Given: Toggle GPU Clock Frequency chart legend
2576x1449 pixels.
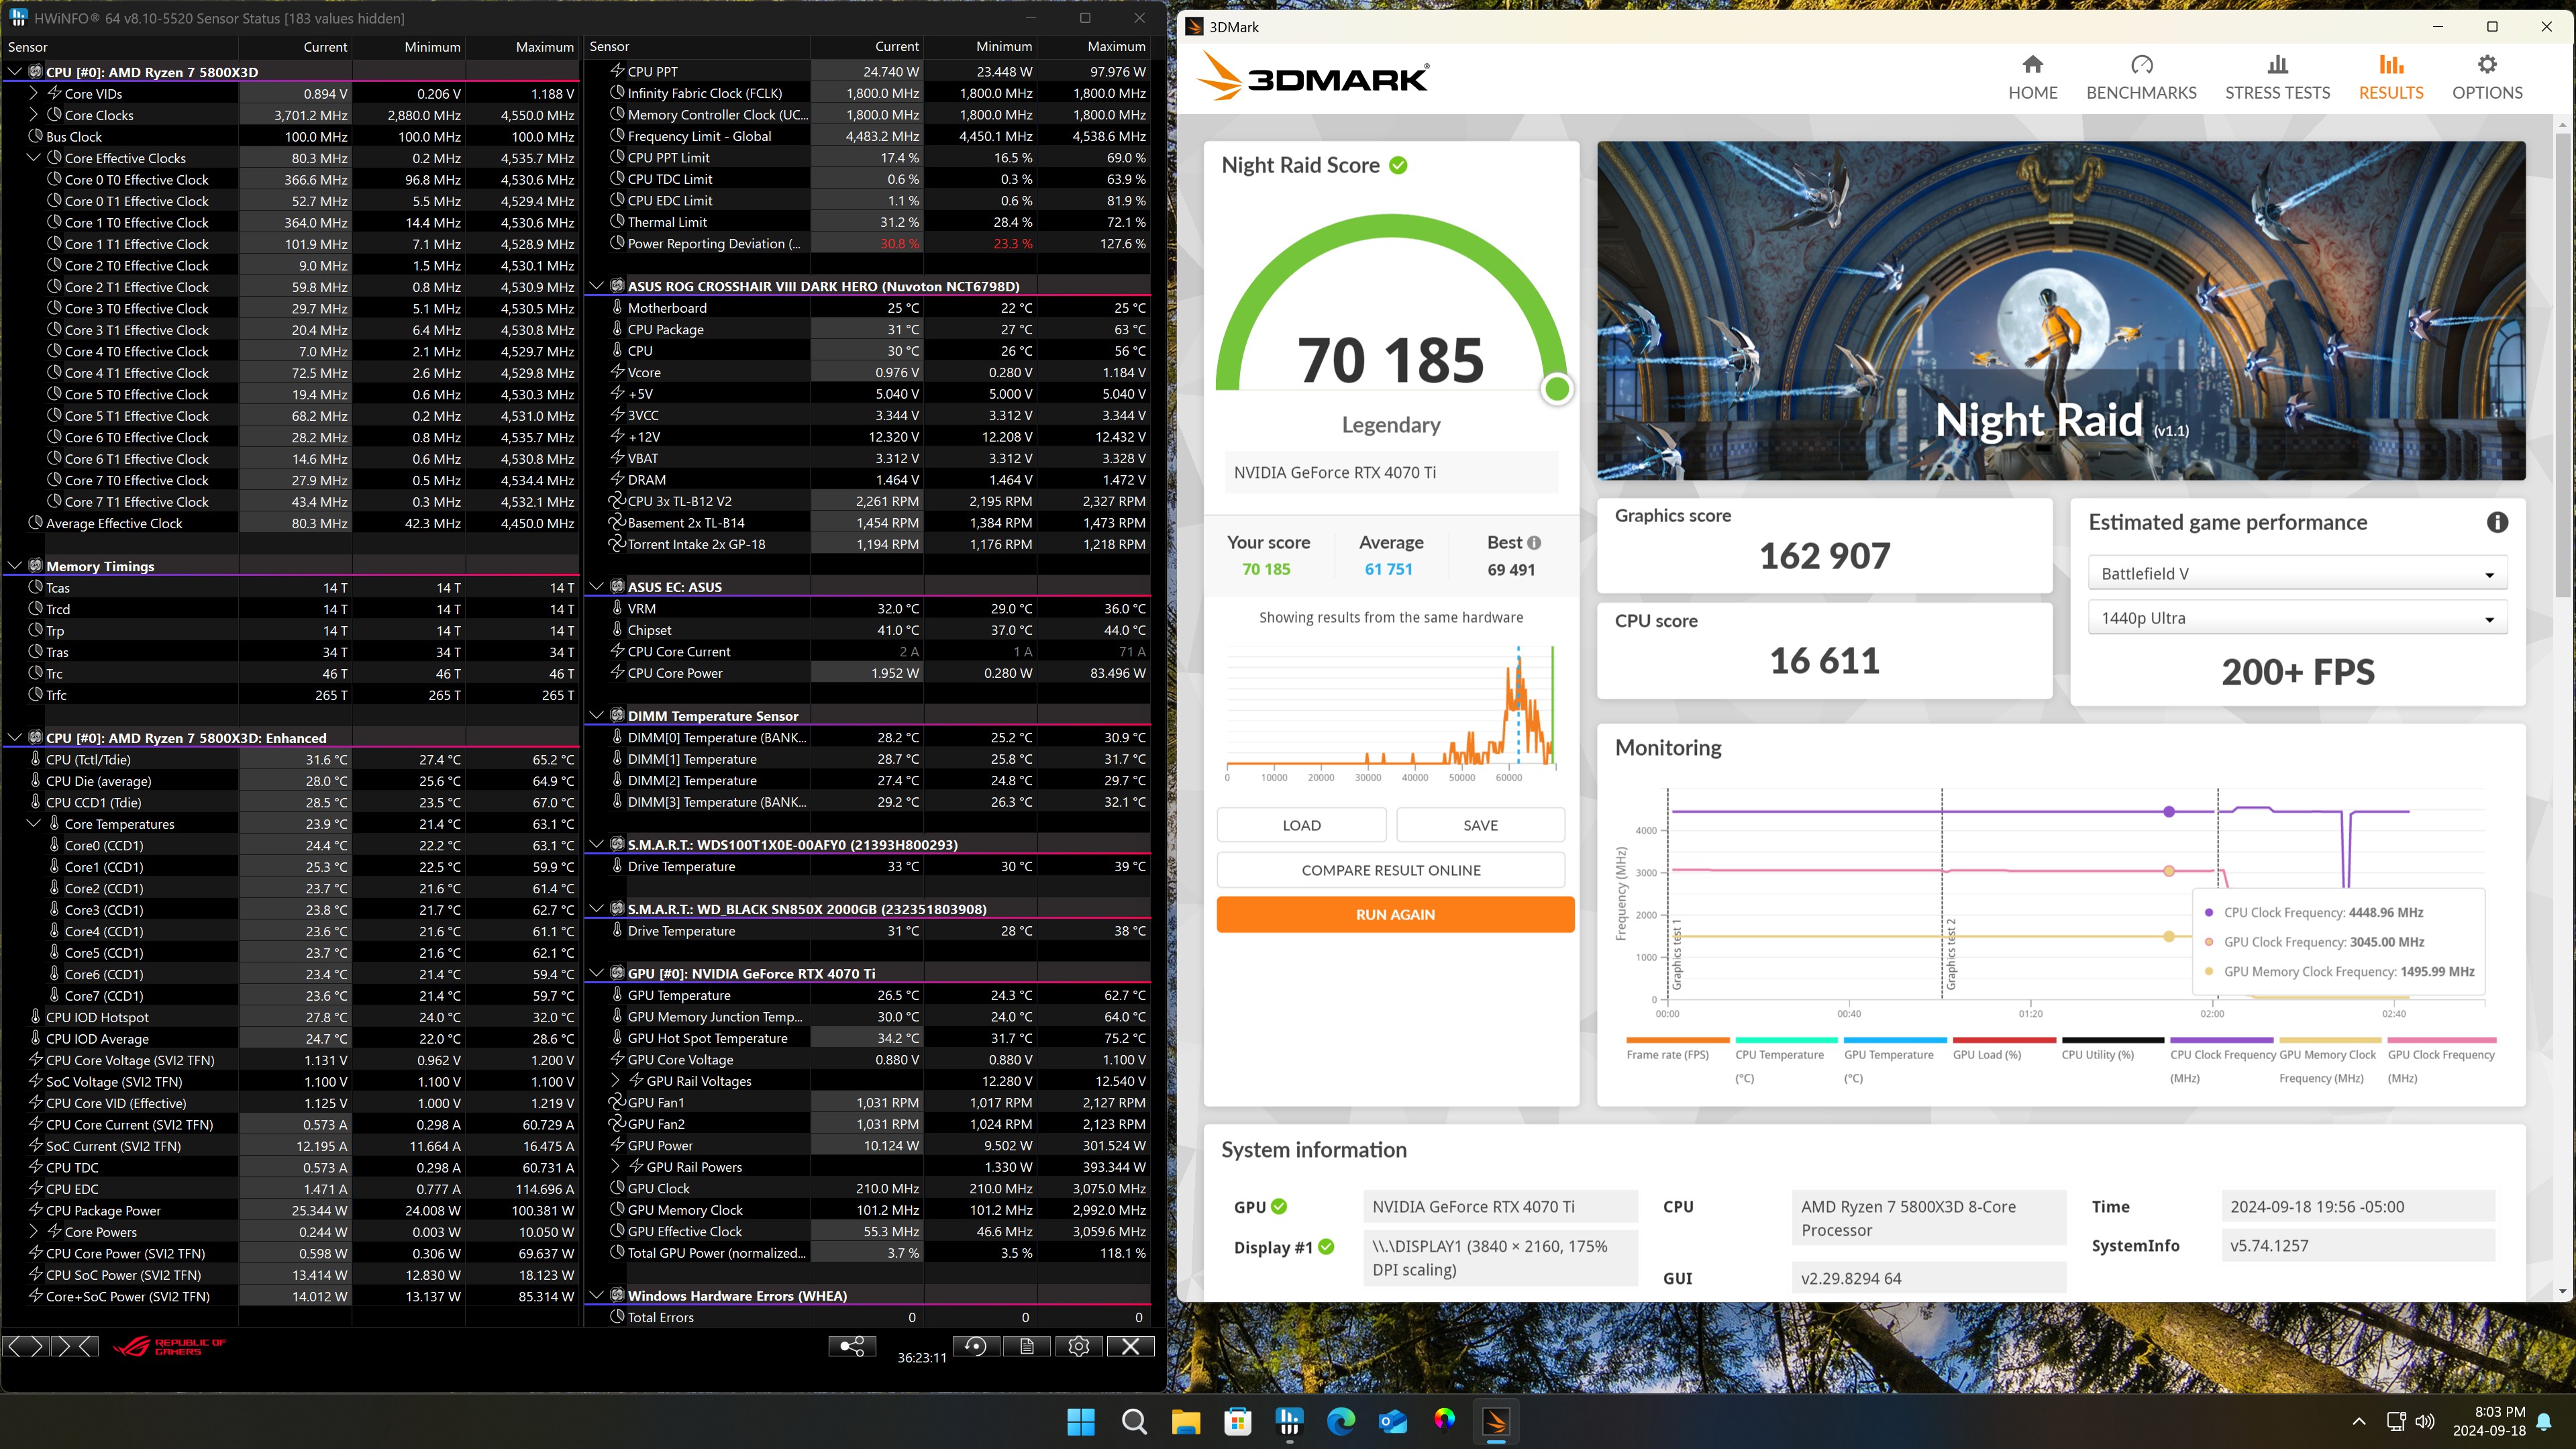Looking at the screenshot, I should (x=2441, y=1062).
